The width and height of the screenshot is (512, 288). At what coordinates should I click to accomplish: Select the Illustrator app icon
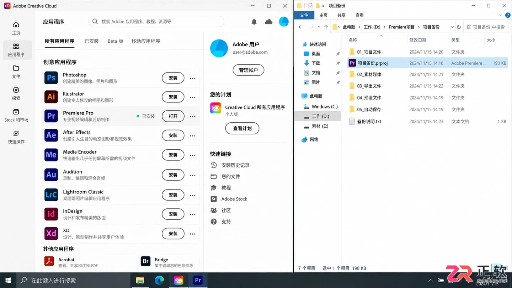[x=51, y=97]
